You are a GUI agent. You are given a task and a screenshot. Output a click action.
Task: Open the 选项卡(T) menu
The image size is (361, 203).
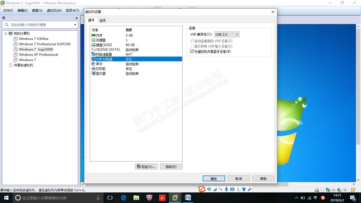coord(72,11)
